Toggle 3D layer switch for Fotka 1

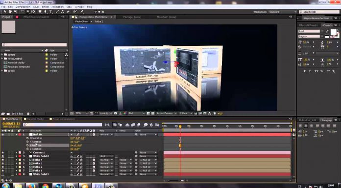point(94,170)
